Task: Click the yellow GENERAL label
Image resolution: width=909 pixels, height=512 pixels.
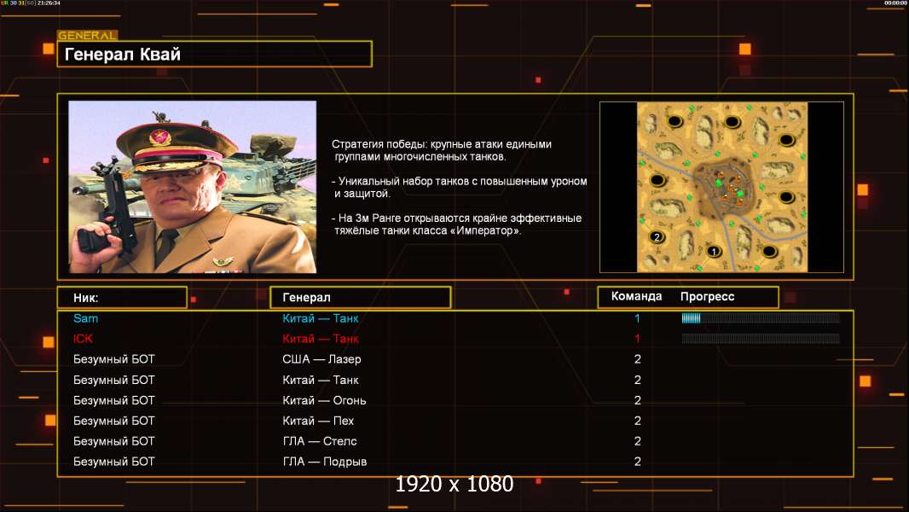Action: point(88,35)
